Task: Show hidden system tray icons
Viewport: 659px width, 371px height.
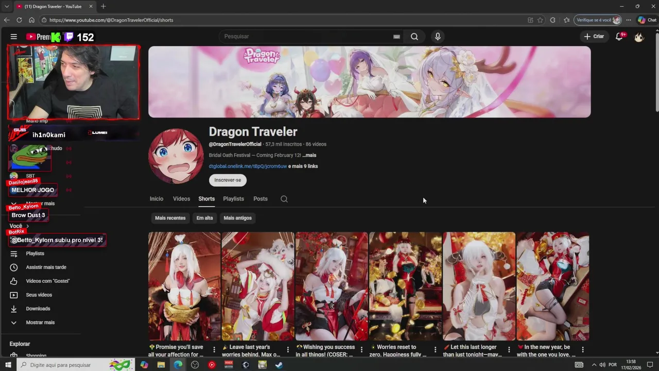Action: pos(594,365)
